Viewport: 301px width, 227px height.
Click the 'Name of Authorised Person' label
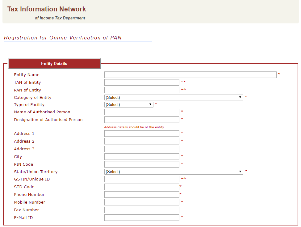tap(42, 112)
